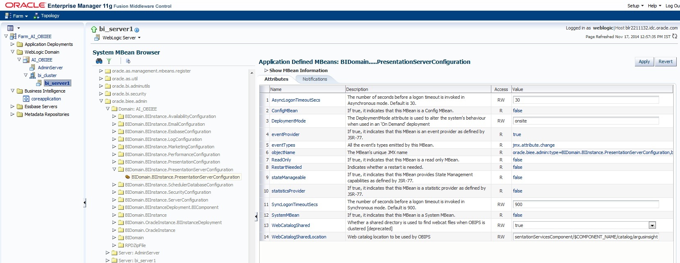Click the refresh tree icon in MBean Browser toolbar
The height and width of the screenshot is (263, 680).
pyautogui.click(x=128, y=61)
